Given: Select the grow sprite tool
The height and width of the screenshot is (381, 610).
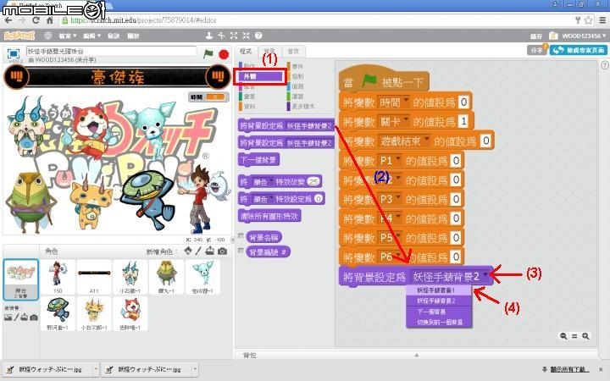Looking at the screenshot, I should [x=234, y=36].
